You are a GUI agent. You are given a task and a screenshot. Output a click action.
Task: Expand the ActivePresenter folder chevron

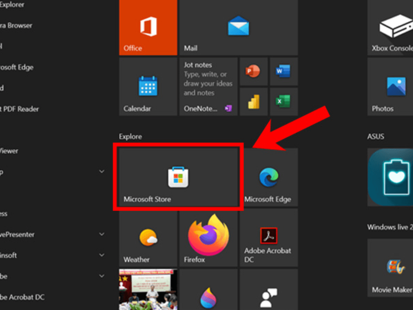102,234
